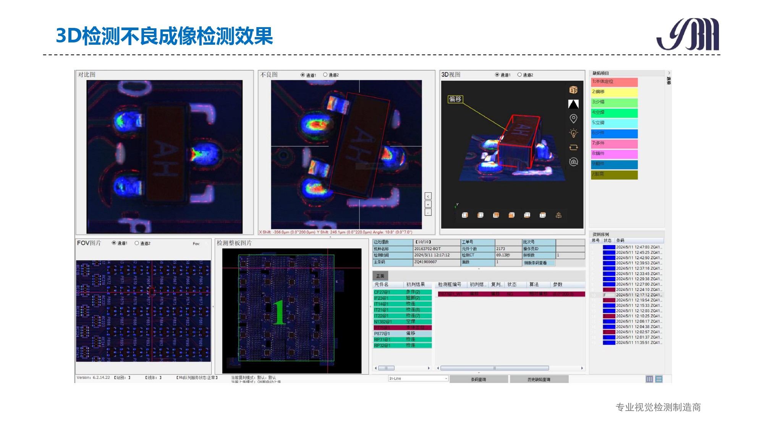The width and height of the screenshot is (764, 430).
Task: Open the 正面 tab
Action: 380,276
